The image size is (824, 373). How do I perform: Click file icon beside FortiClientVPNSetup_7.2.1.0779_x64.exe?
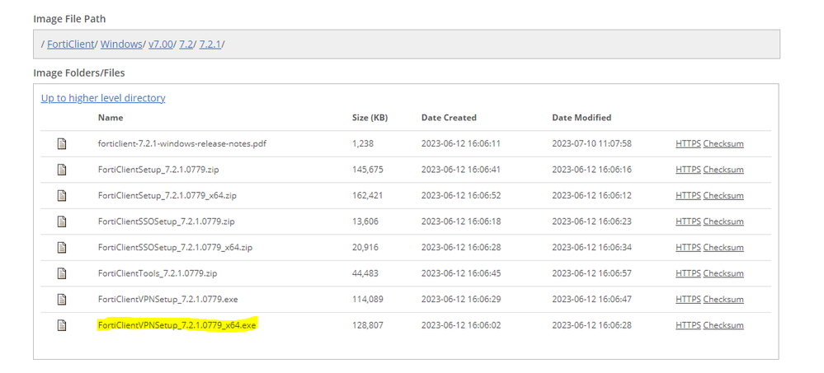coord(61,325)
